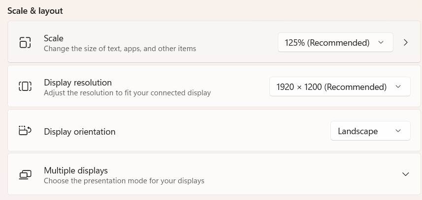
Task: Click the Display resolution icon
Action: [x=25, y=86]
